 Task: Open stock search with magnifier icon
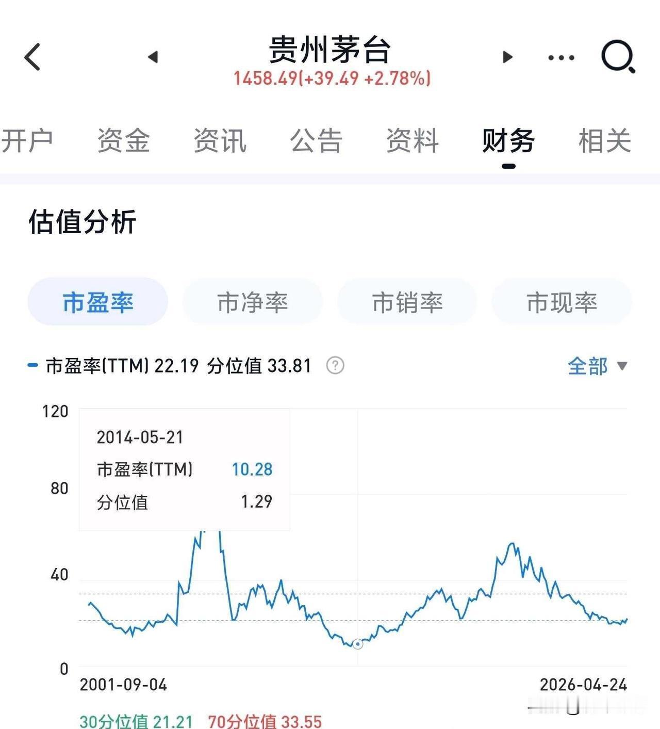coord(618,56)
